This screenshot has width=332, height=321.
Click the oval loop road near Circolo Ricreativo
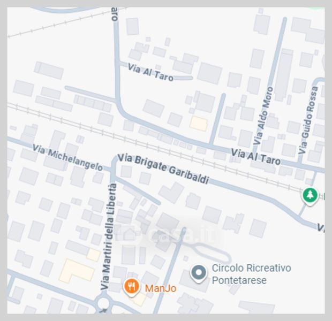click(x=212, y=253)
